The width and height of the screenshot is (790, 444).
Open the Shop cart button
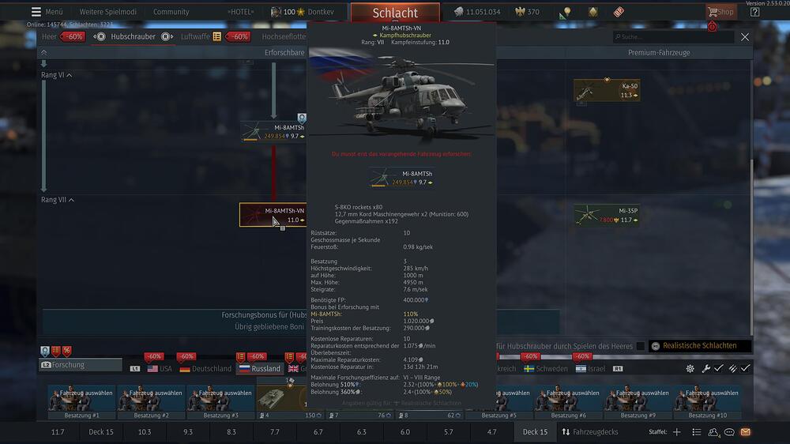pos(720,12)
